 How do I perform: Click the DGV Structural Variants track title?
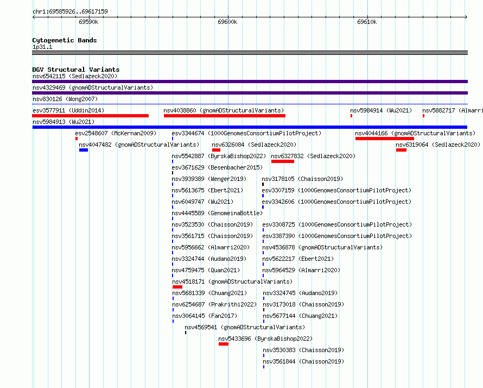(76, 70)
